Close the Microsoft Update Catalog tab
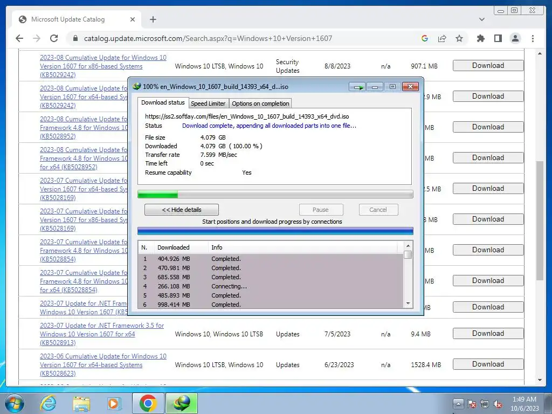Screen dimensions: 552x414 (133, 19)
